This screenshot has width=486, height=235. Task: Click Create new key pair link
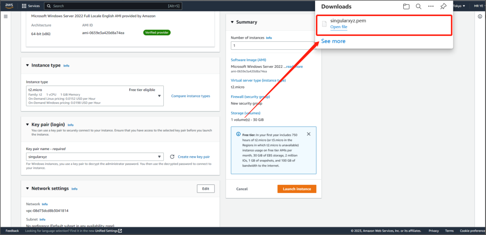click(x=194, y=157)
